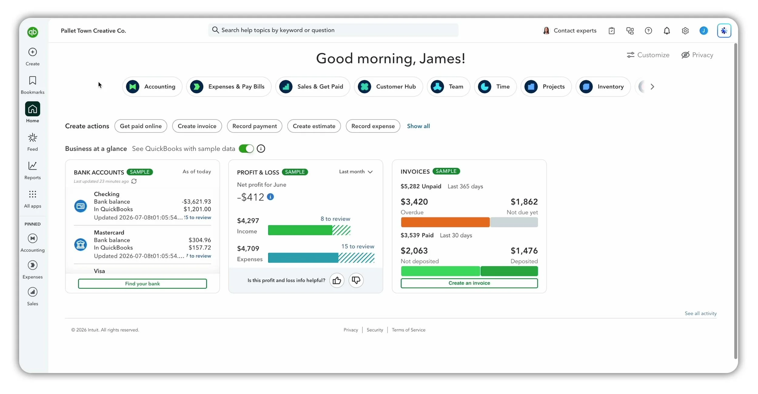Show more app chips with right chevron
This screenshot has height=394, width=758.
[x=652, y=87]
